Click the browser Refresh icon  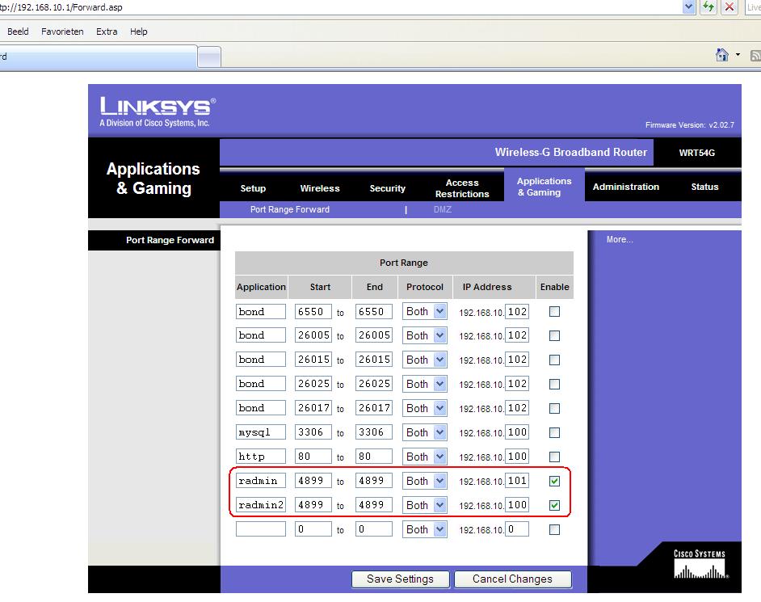(709, 7)
